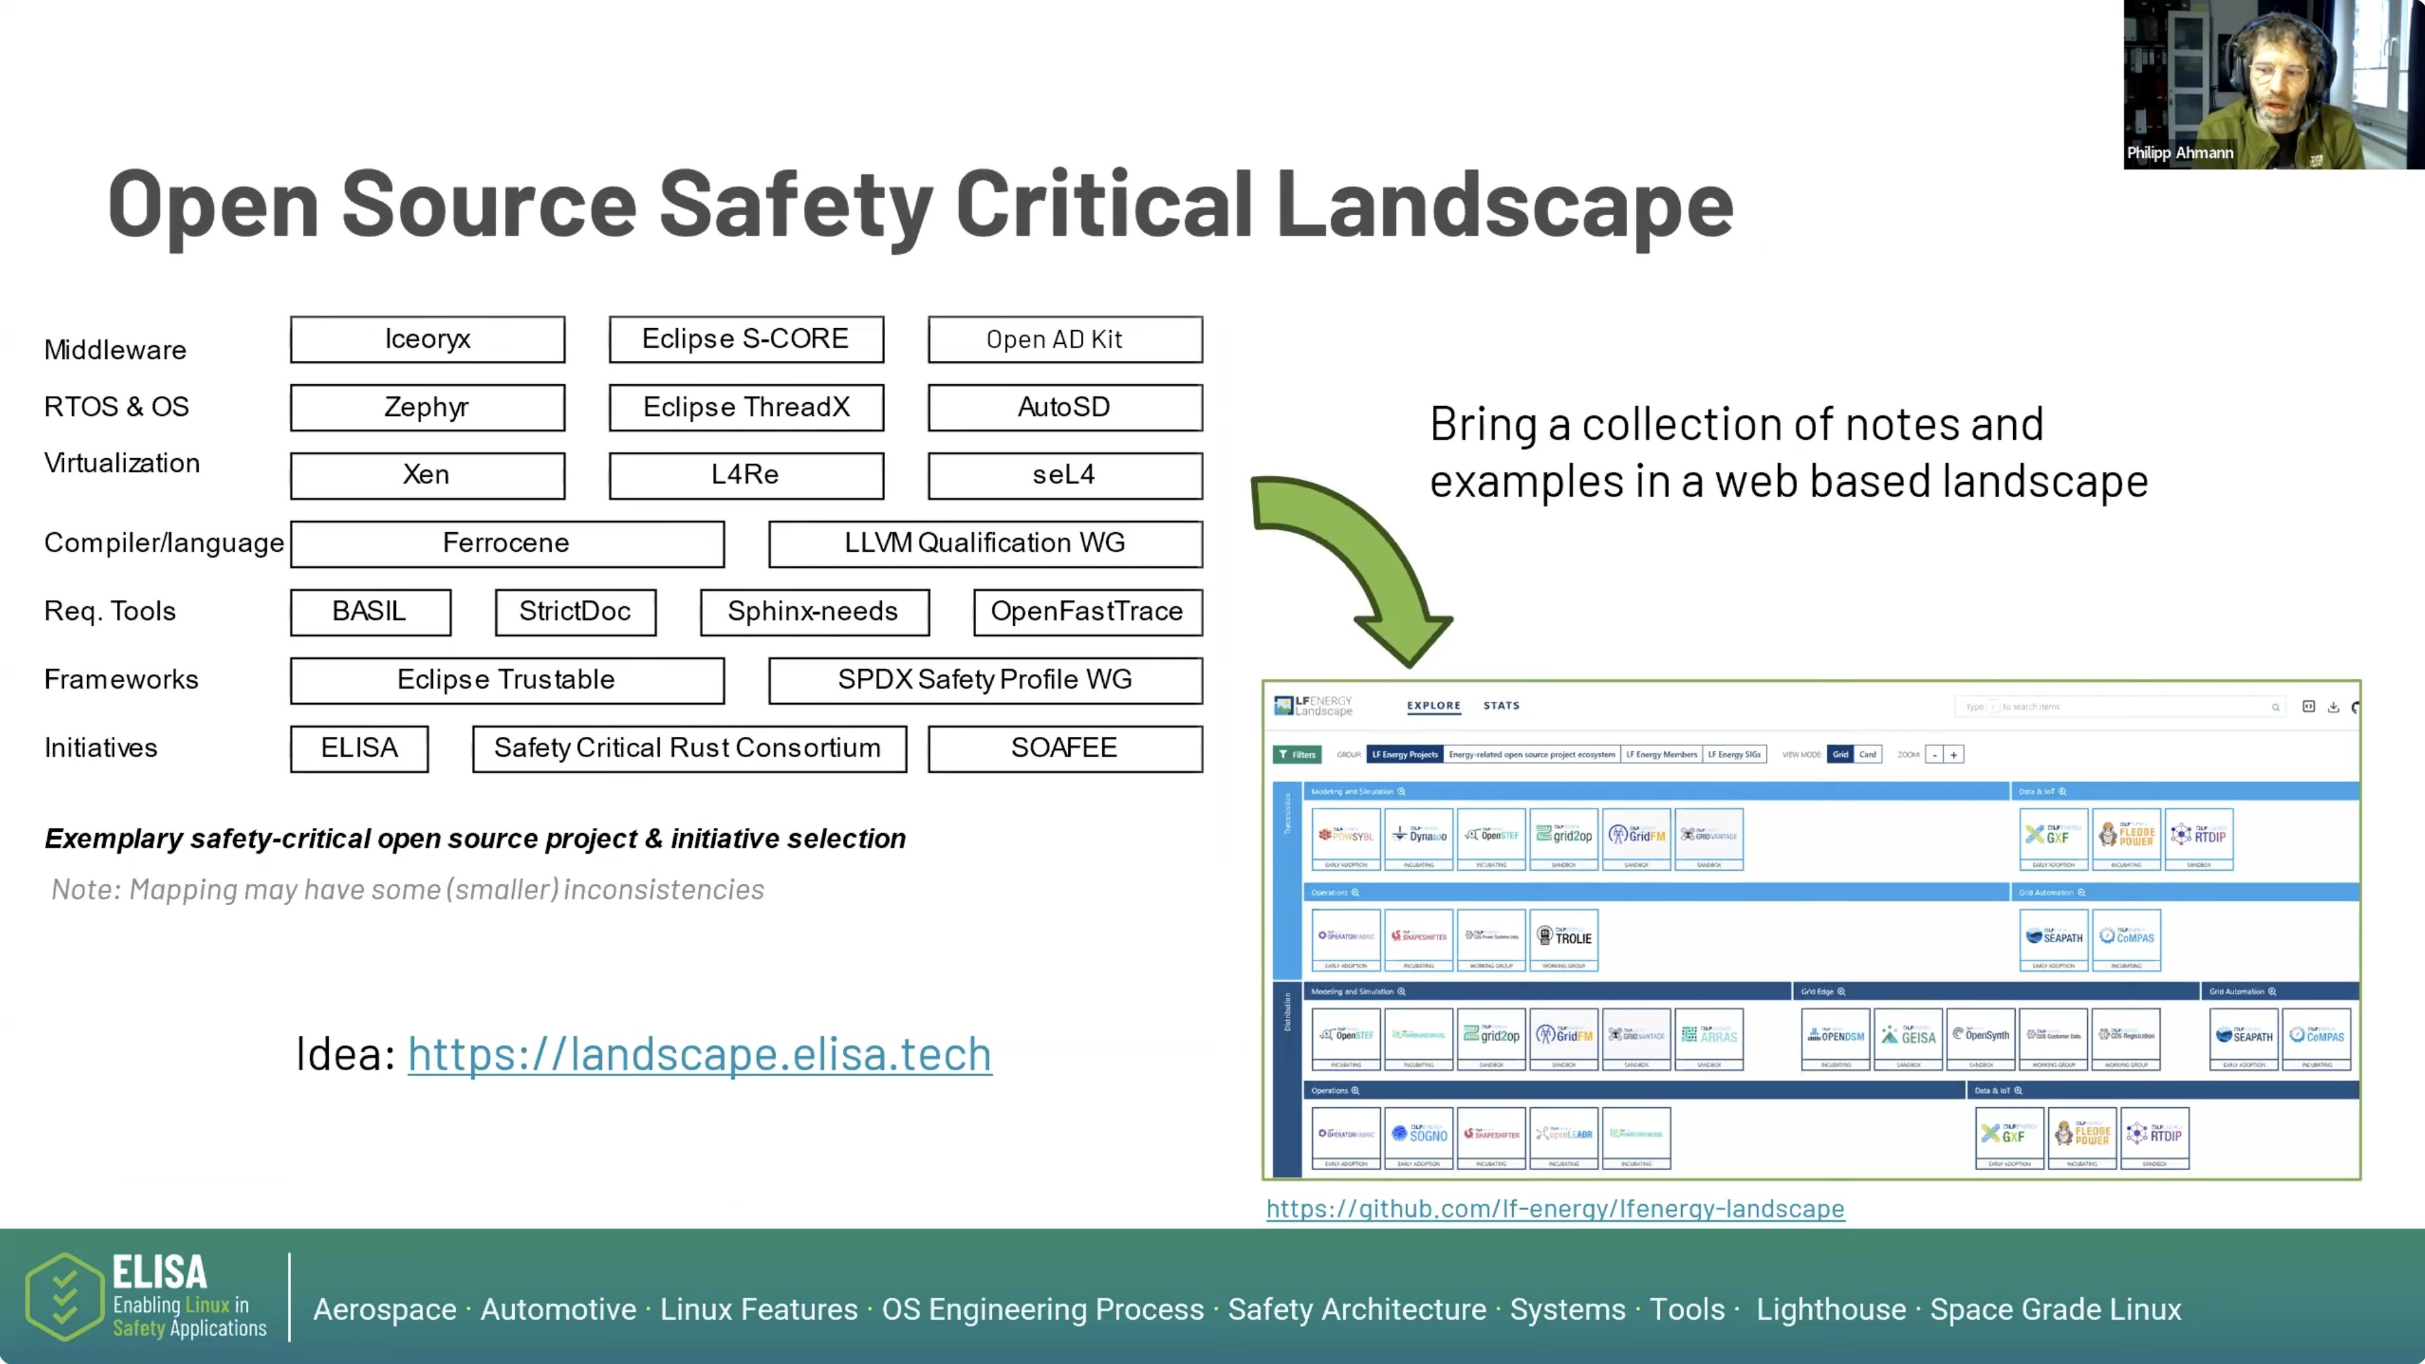This screenshot has width=2425, height=1364.
Task: Select the PowSyBl project tile
Action: click(1346, 837)
